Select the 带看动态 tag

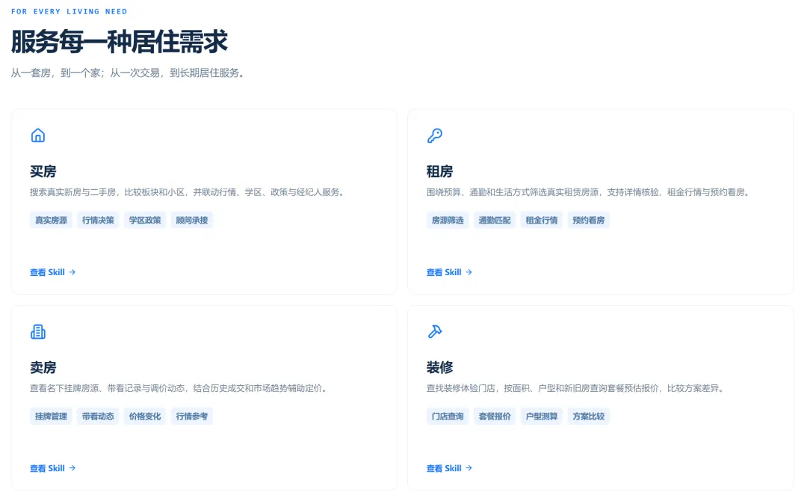click(99, 417)
